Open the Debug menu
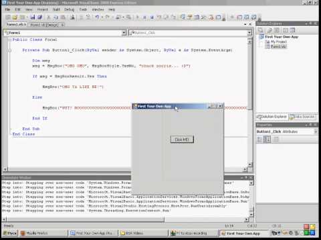Viewport: 321px width, 240px height. point(70,9)
